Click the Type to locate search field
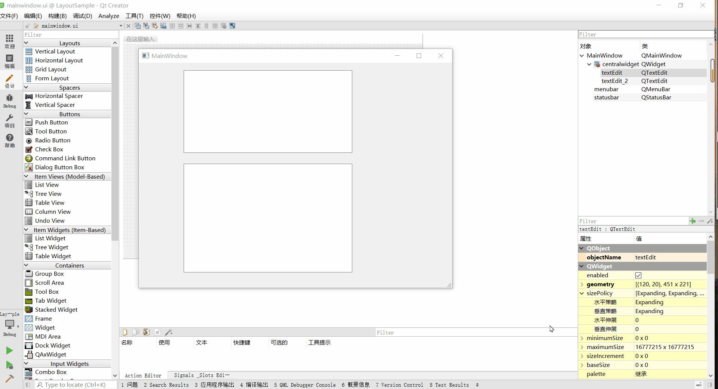Image resolution: width=718 pixels, height=389 pixels. [75, 385]
